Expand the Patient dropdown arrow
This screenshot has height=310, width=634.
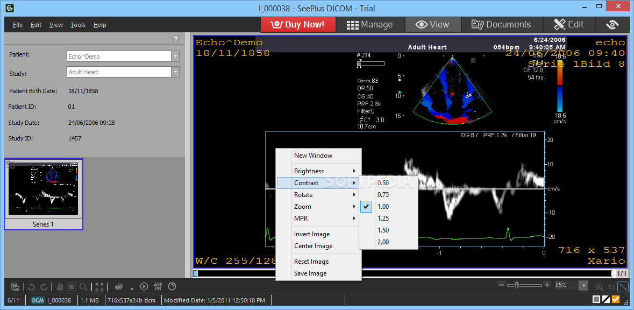(175, 57)
